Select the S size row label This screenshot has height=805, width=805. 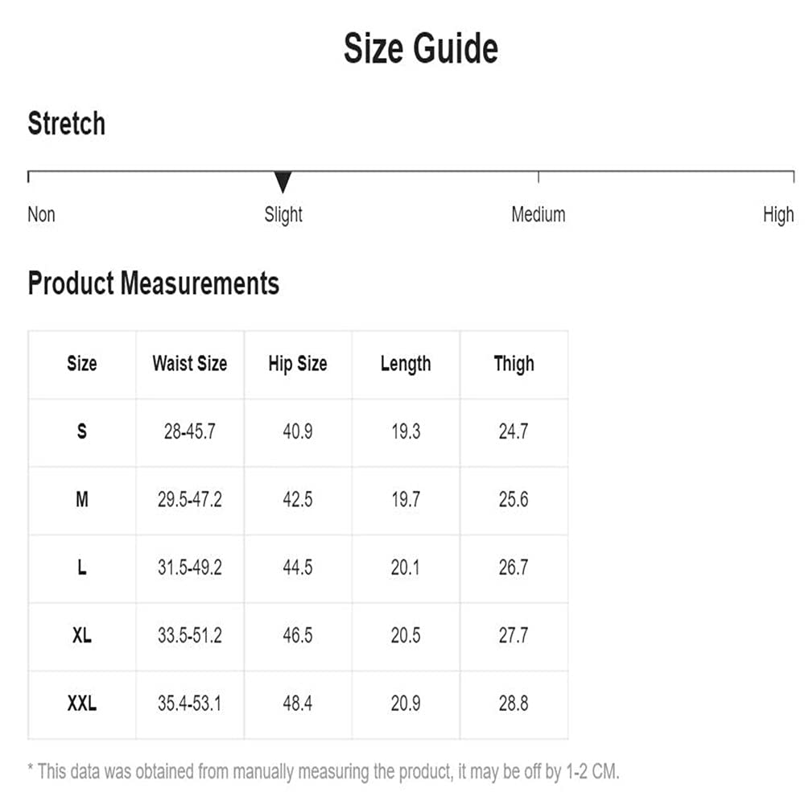tap(81, 431)
